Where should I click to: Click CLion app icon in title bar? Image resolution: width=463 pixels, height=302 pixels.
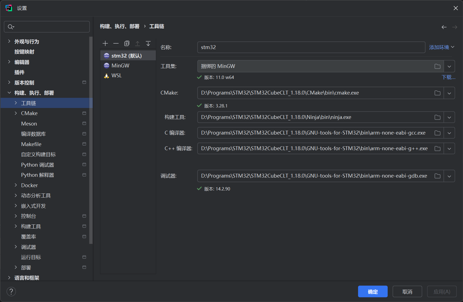click(x=9, y=8)
